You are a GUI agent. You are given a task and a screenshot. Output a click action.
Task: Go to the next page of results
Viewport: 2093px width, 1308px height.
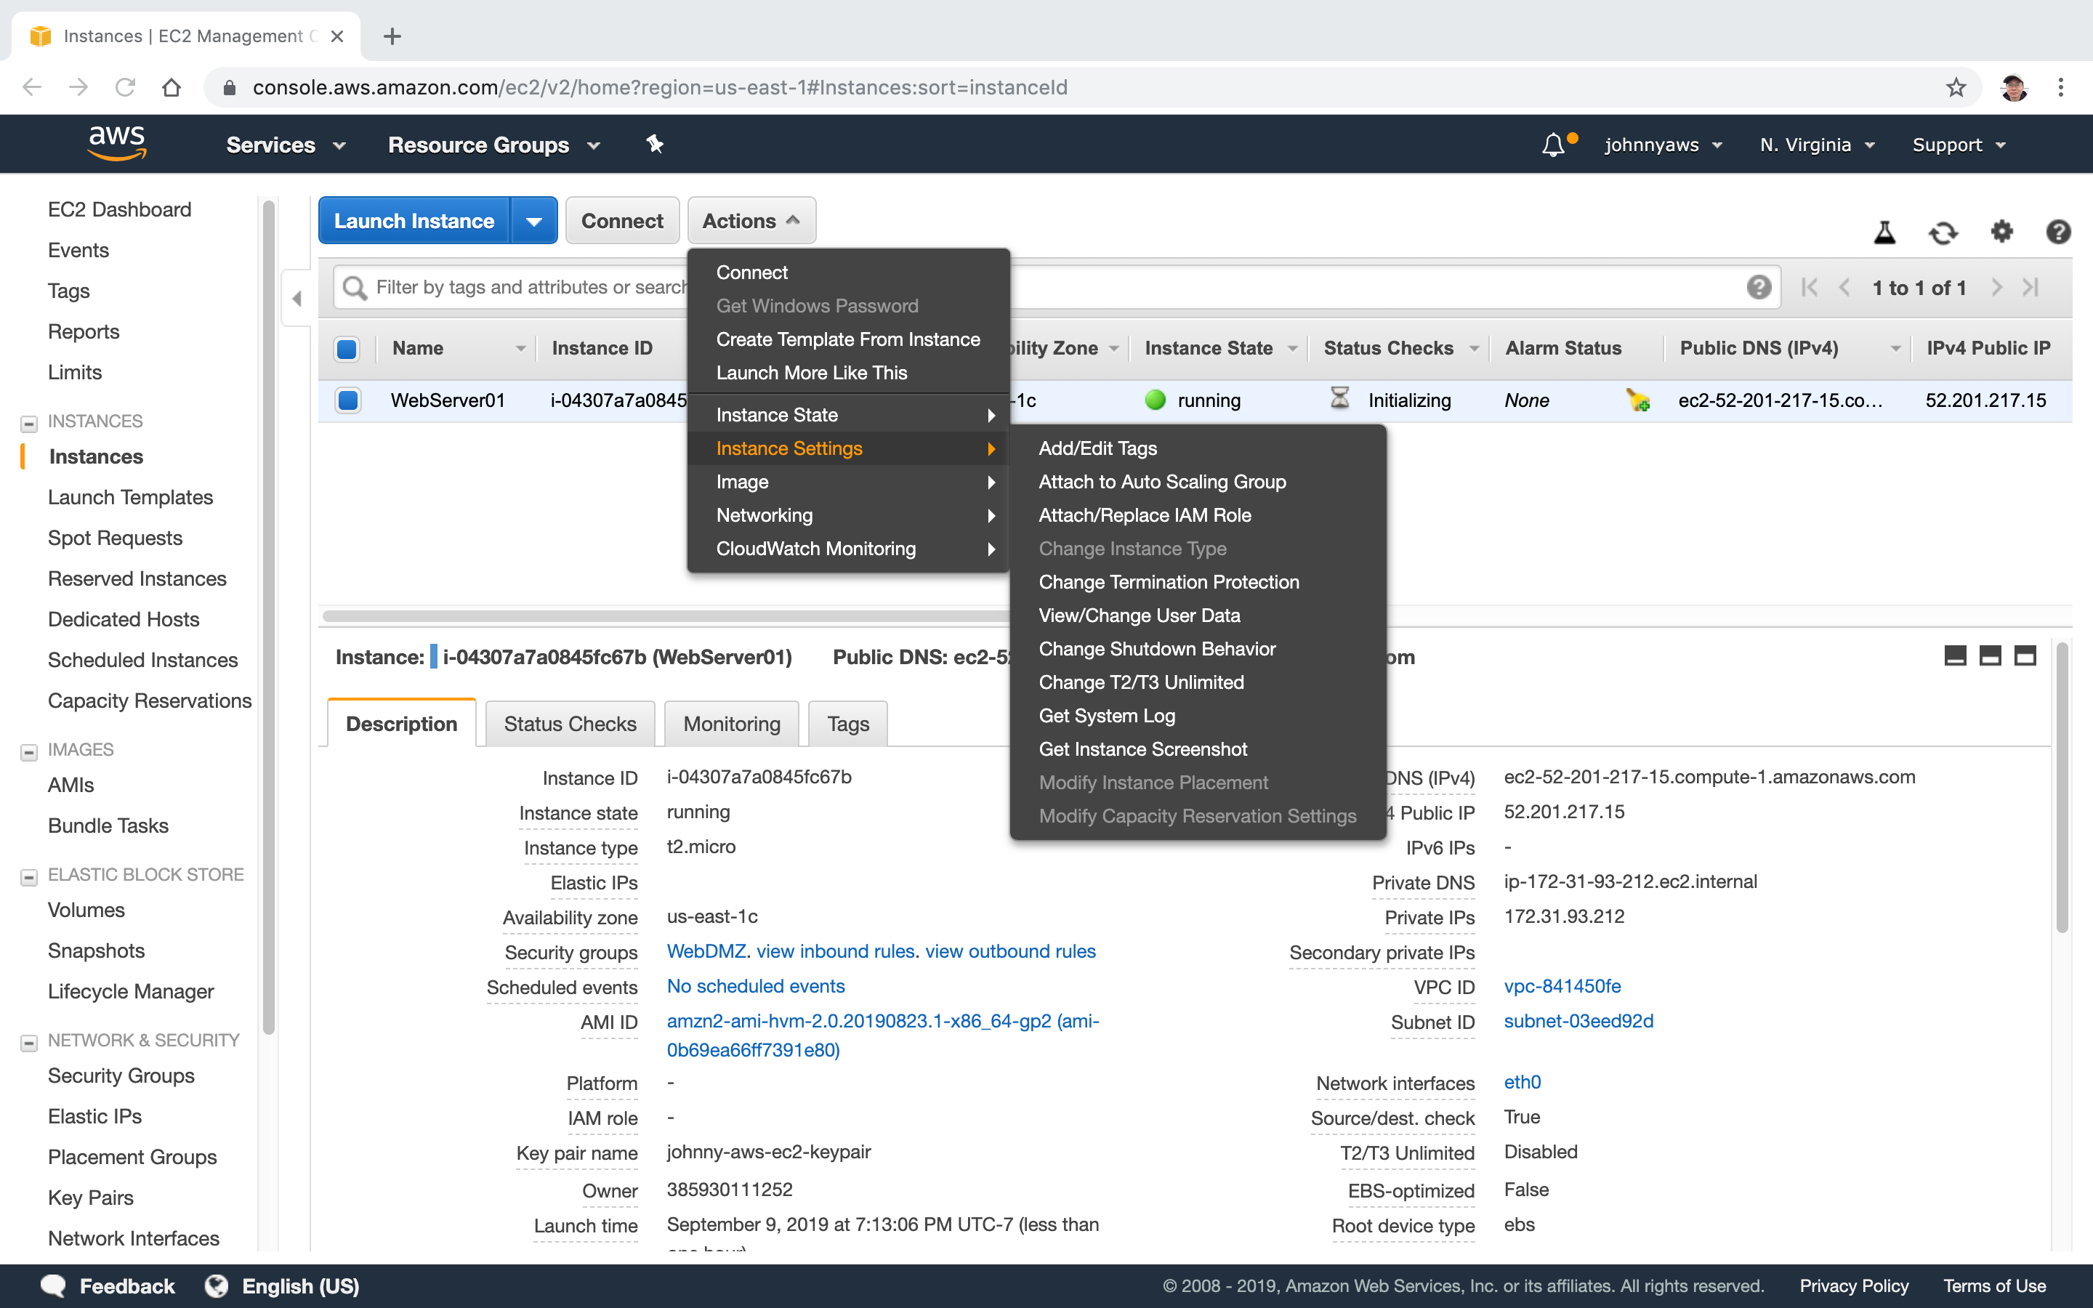tap(1996, 287)
